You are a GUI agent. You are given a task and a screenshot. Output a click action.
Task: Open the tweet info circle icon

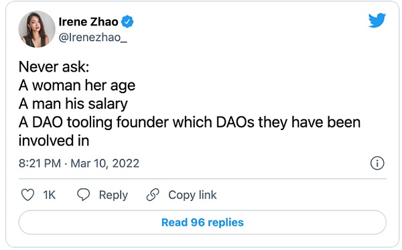tap(377, 163)
